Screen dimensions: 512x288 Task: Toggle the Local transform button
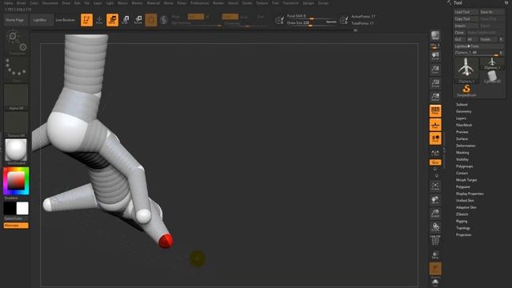coord(435,138)
